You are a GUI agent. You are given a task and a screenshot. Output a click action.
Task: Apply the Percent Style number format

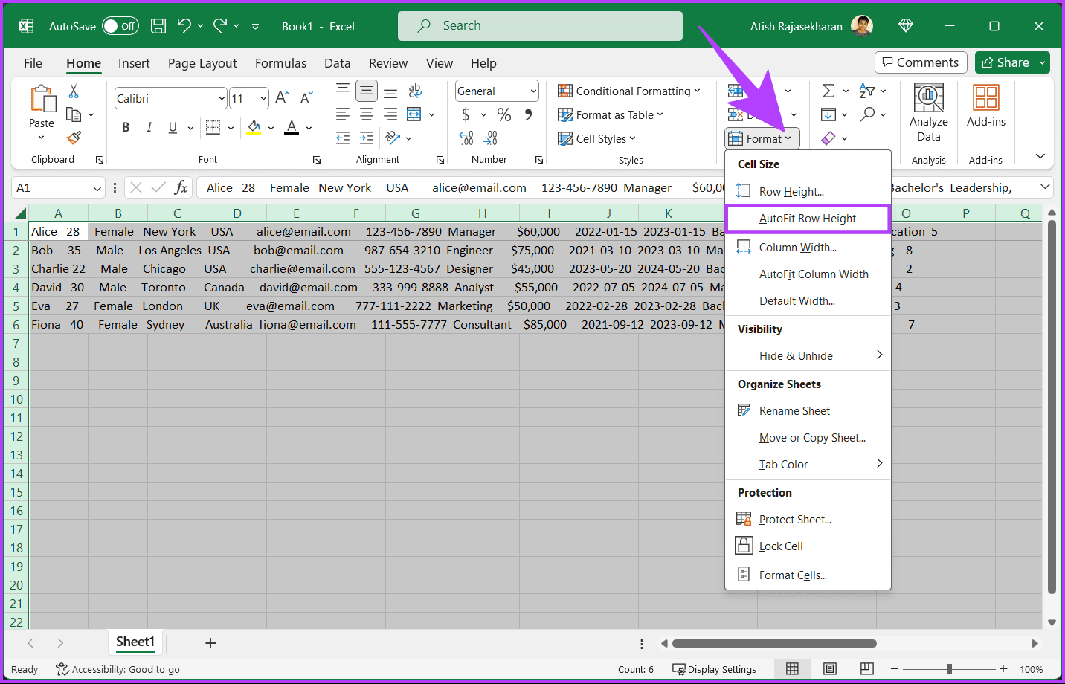pyautogui.click(x=503, y=114)
